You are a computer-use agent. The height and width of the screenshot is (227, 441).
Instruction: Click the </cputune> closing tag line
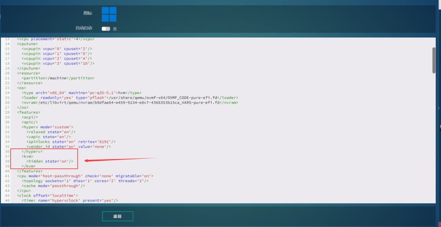(29, 68)
